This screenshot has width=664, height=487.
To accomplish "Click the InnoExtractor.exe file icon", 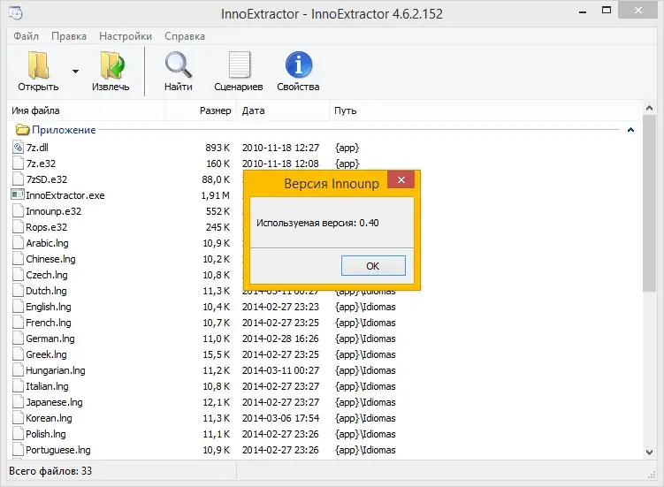I will point(18,194).
